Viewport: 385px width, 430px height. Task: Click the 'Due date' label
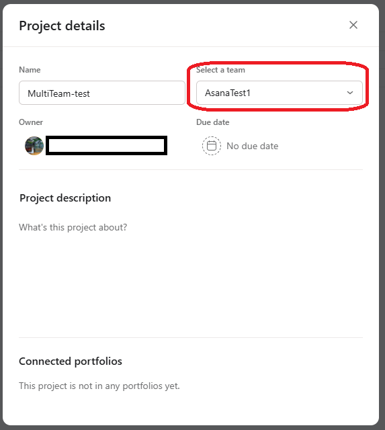[x=213, y=122]
